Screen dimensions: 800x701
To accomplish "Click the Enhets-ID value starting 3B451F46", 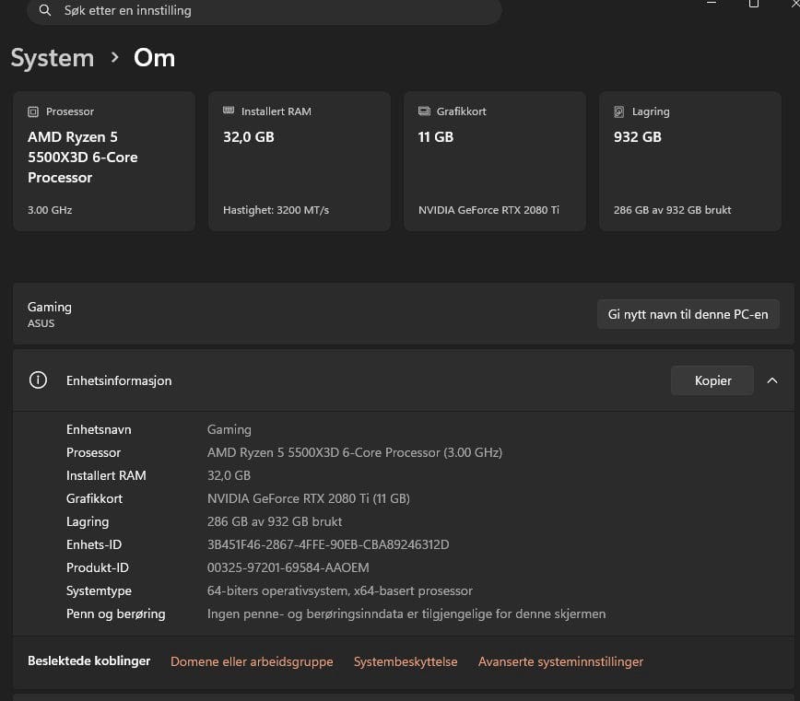I will click(328, 544).
